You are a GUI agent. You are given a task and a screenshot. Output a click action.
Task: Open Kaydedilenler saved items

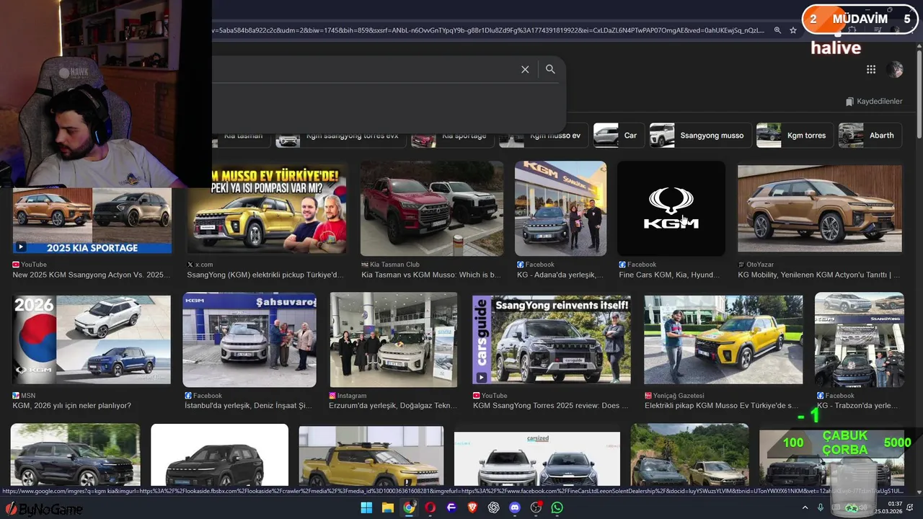[874, 102]
